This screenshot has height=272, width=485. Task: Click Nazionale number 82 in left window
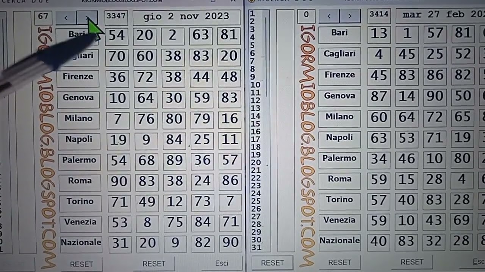coord(203,243)
